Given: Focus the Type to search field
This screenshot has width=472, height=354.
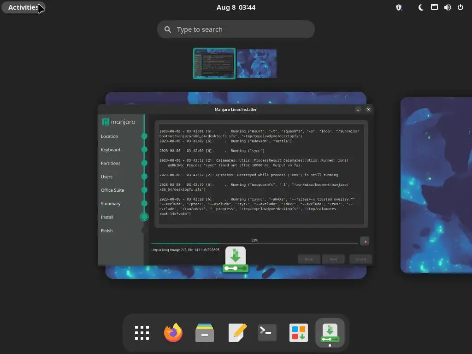Looking at the screenshot, I should (x=236, y=29).
